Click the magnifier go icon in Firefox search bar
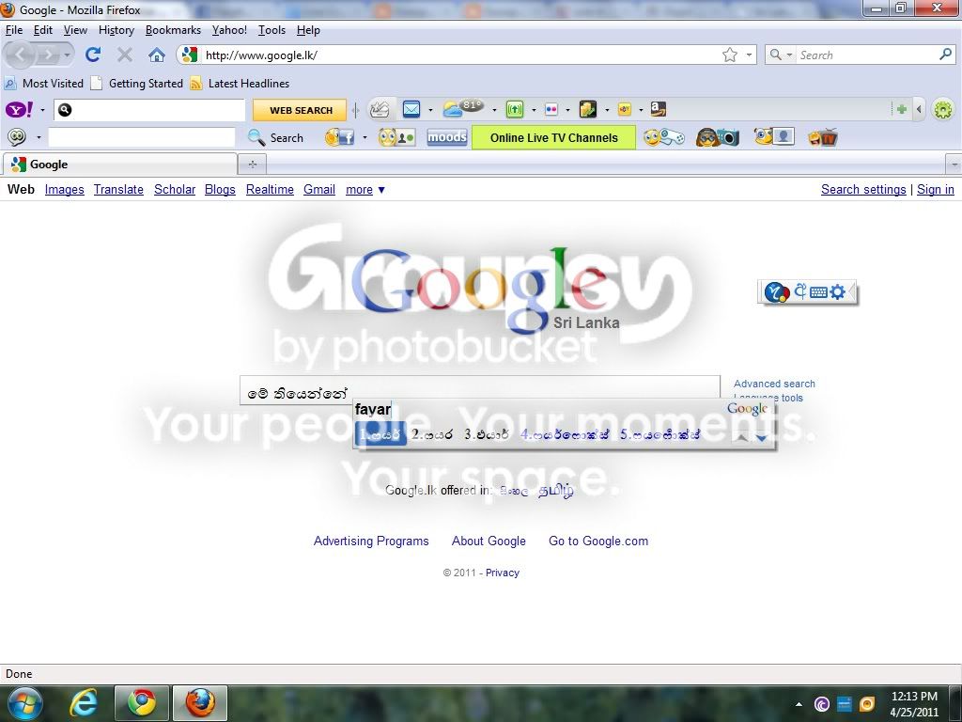The image size is (962, 722). (945, 55)
